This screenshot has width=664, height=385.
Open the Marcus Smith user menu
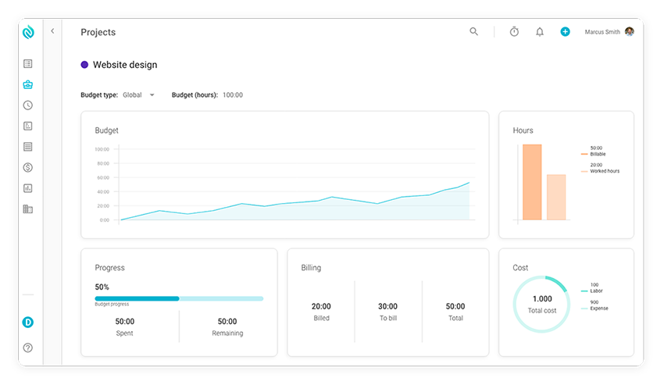pyautogui.click(x=602, y=32)
